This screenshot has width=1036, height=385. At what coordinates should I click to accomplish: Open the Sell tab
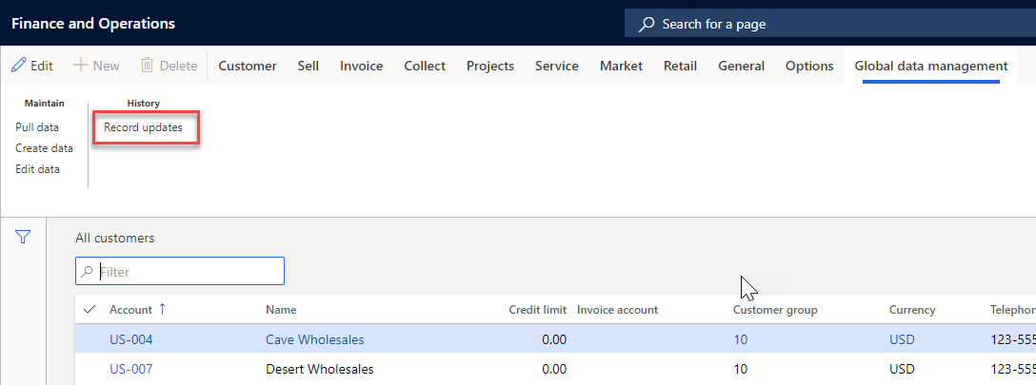[308, 66]
